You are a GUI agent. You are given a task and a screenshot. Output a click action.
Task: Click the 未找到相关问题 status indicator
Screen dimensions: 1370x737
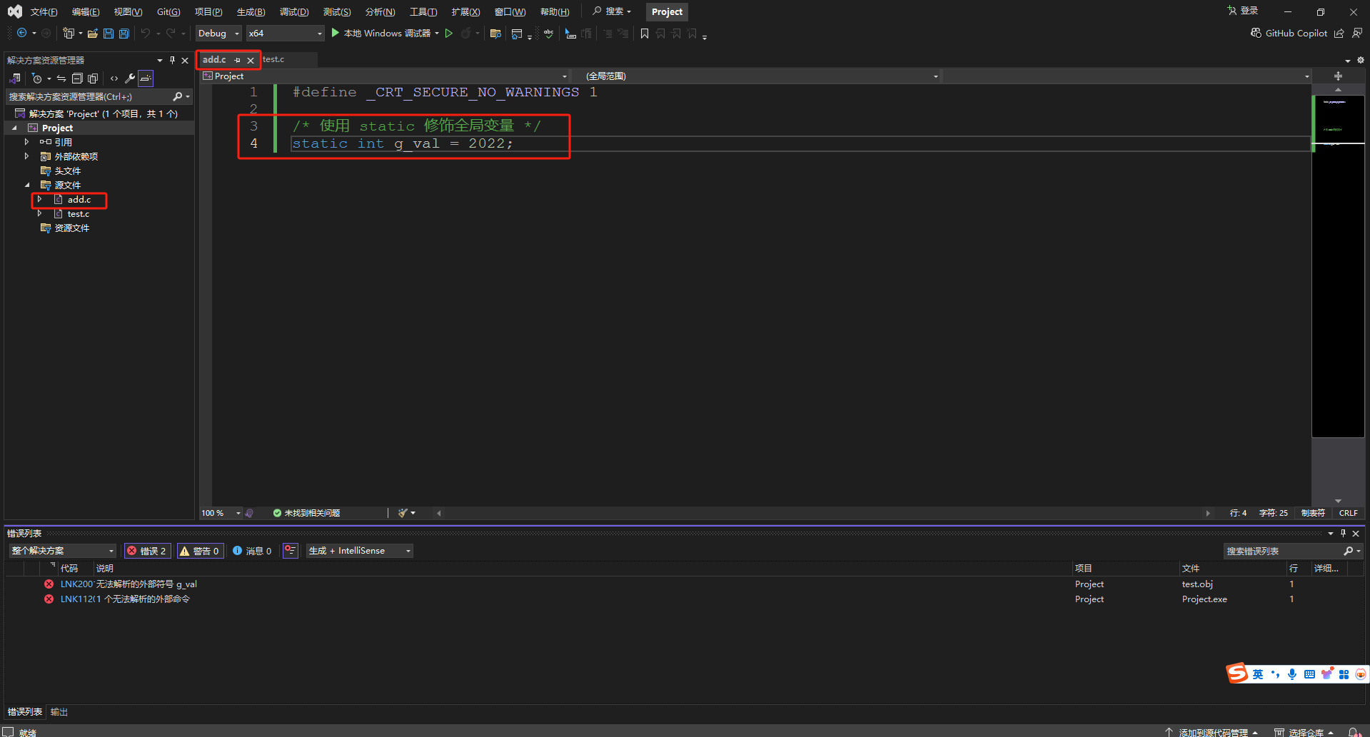(307, 513)
